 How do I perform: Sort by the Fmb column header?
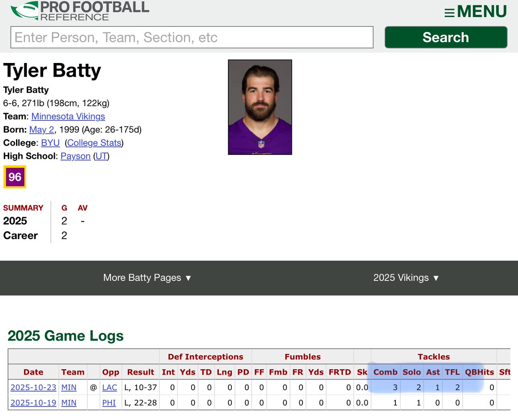click(278, 372)
